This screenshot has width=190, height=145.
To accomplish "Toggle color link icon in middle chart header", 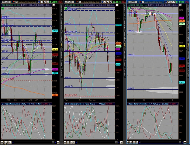I will click(x=77, y=2).
